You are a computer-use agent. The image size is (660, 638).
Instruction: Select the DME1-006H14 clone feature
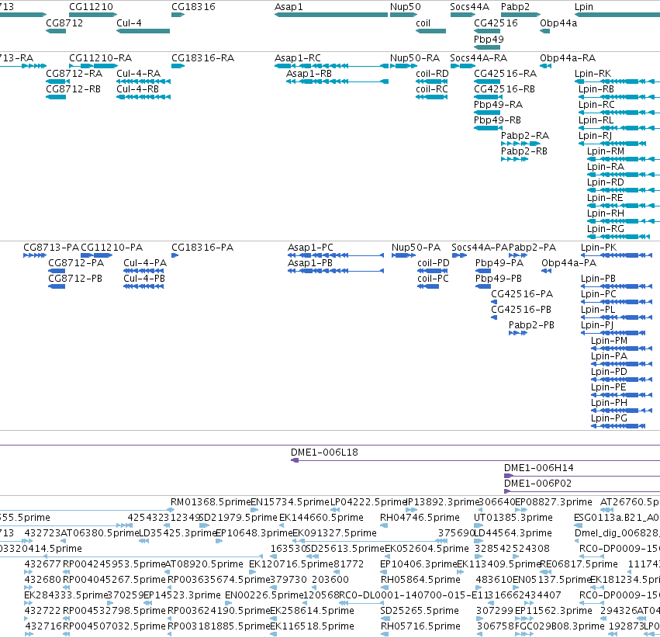582,476
